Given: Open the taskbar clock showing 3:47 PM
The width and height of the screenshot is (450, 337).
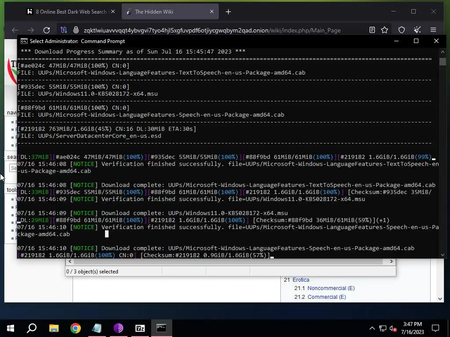Looking at the screenshot, I should pos(412,328).
